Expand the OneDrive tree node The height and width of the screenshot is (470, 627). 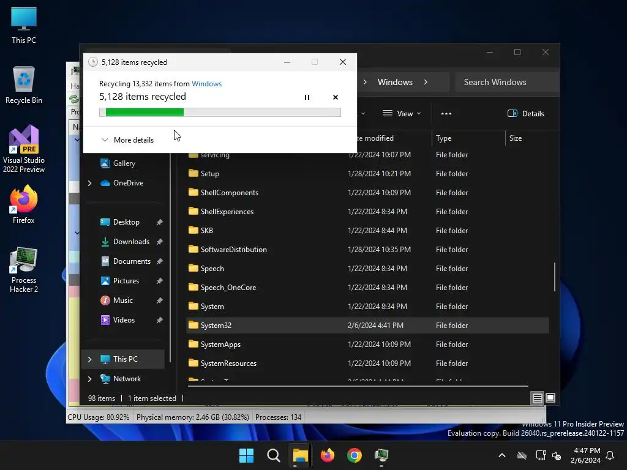(89, 183)
